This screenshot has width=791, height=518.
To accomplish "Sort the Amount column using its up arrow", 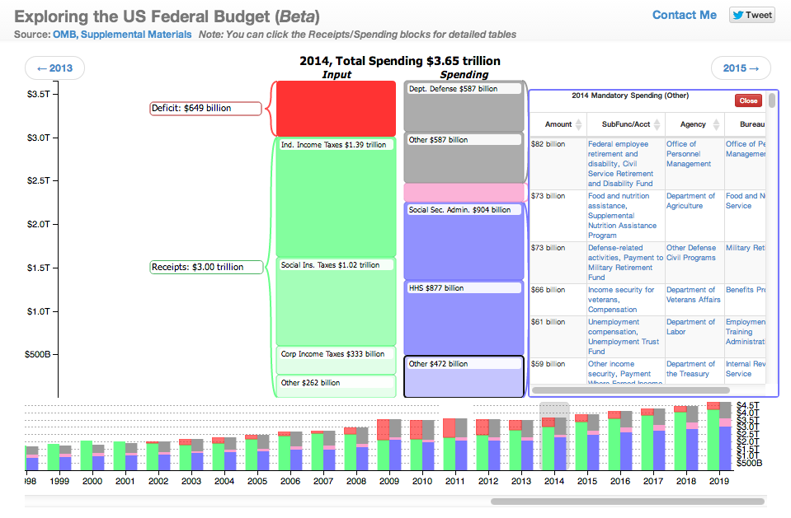I will 579,121.
